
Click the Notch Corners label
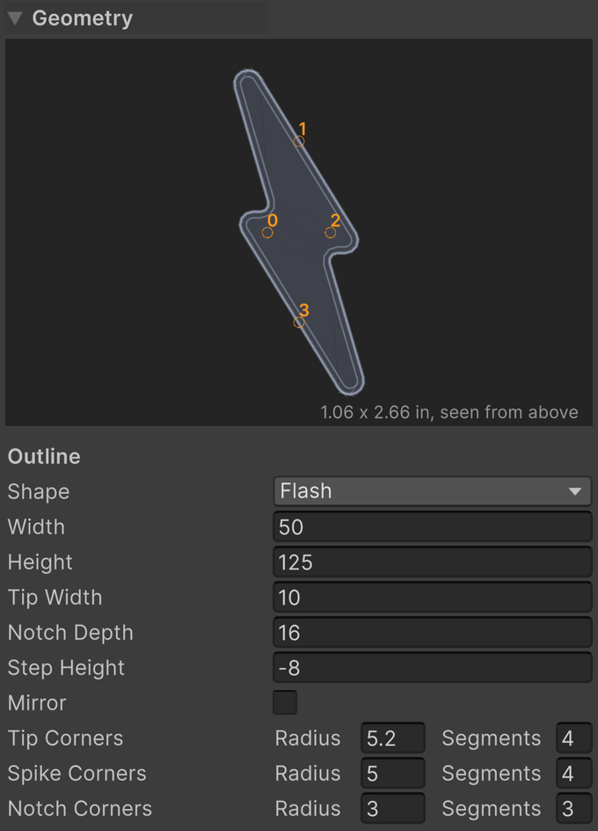tap(80, 809)
